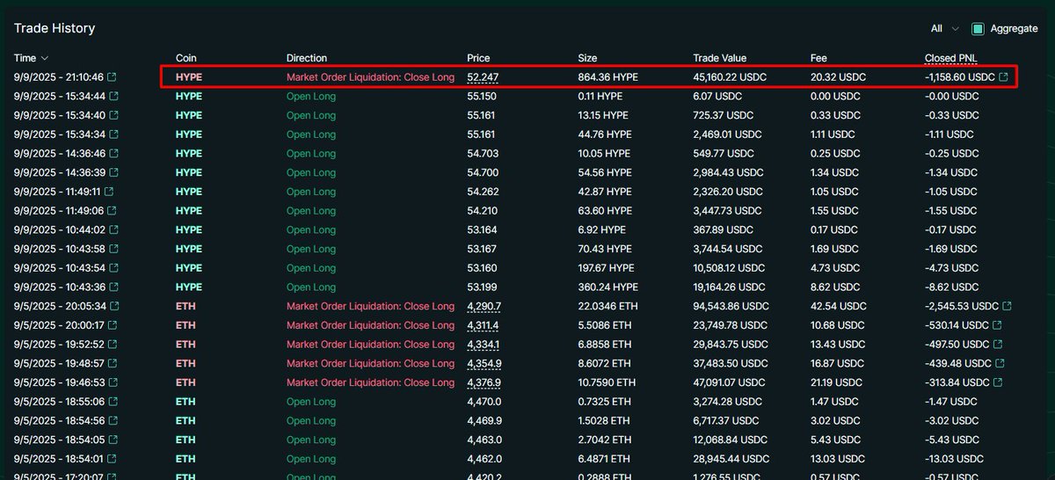Click liquidation price 4,376.9

[x=484, y=383]
